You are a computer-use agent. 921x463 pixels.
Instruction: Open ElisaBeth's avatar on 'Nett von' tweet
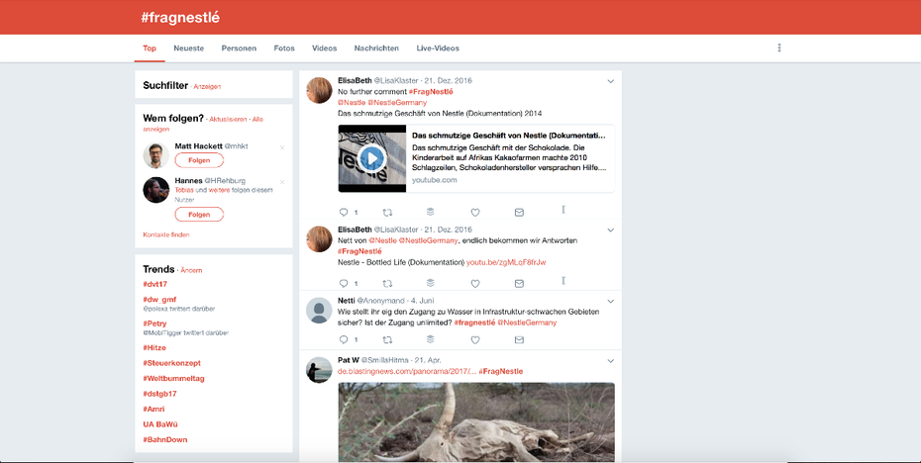(319, 239)
